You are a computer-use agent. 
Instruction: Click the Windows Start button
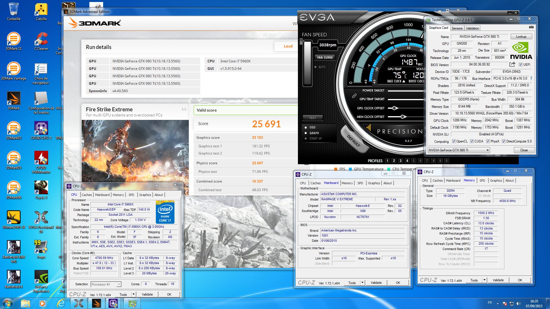pos(7,303)
